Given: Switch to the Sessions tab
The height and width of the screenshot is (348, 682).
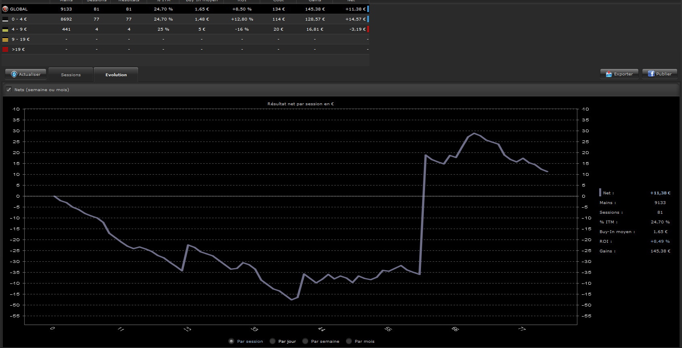Looking at the screenshot, I should [71, 75].
